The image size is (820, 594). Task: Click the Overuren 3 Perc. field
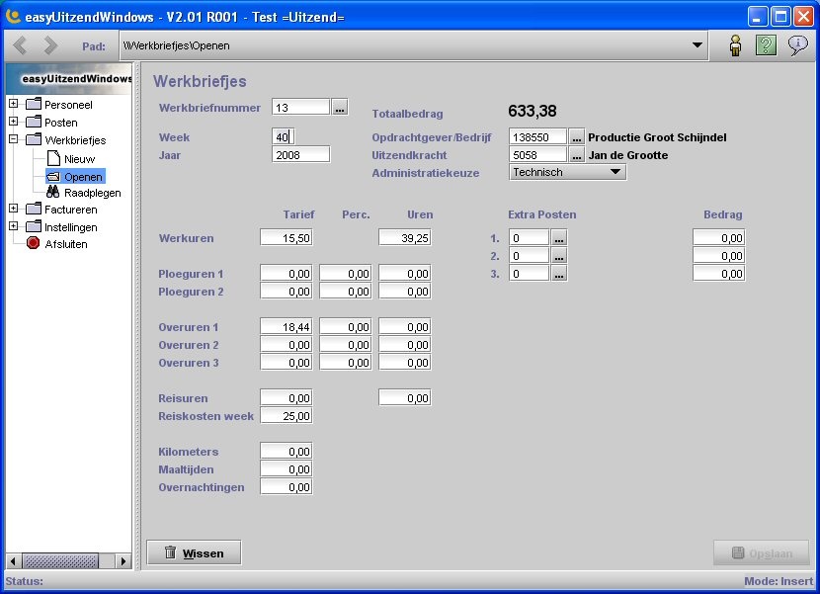(346, 362)
